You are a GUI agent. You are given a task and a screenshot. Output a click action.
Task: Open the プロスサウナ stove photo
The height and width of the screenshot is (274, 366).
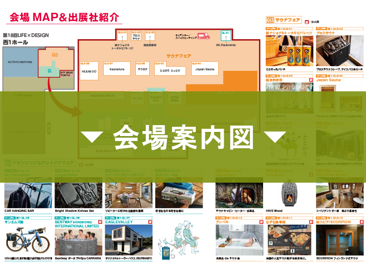click(x=340, y=51)
